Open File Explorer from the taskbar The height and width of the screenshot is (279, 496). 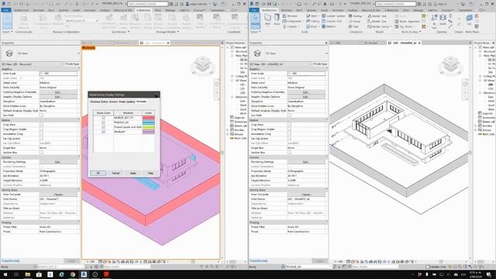pos(28,274)
